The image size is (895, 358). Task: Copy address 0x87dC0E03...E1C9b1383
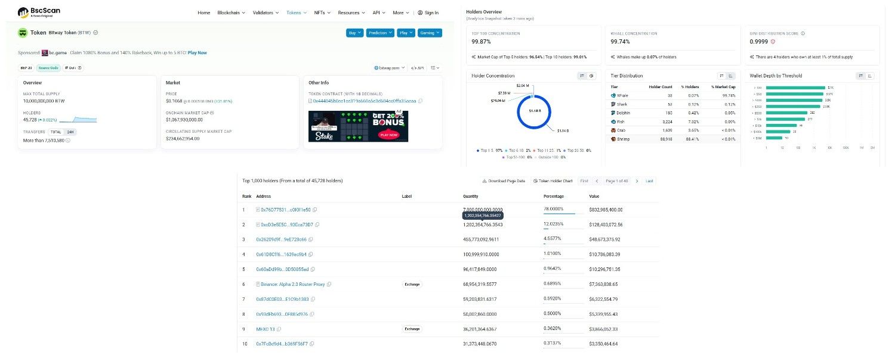tap(314, 299)
